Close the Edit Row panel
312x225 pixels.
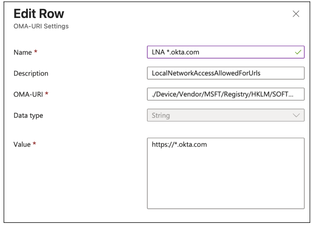click(x=295, y=14)
